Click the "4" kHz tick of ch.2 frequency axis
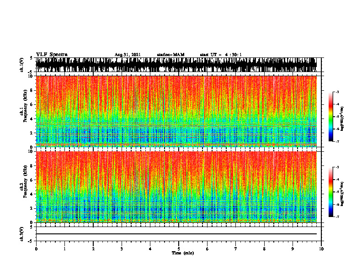The image size is (362, 279). [x=32, y=194]
